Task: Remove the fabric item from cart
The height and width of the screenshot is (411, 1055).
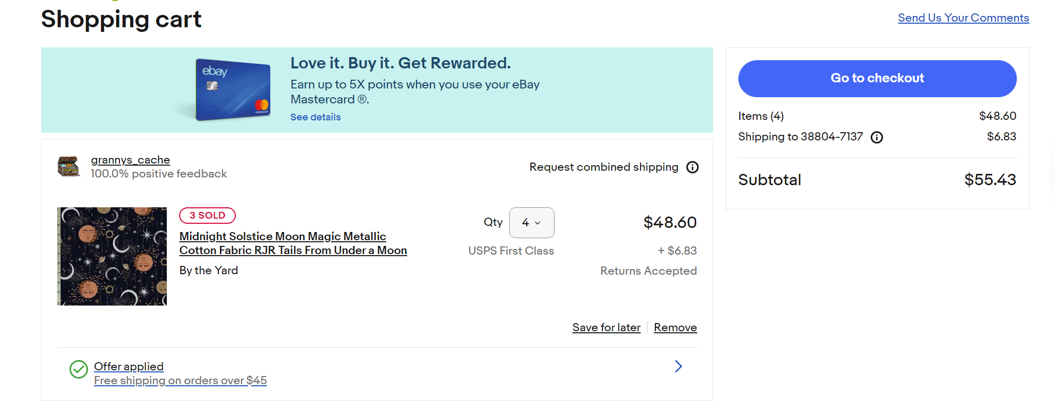Action: (x=675, y=328)
